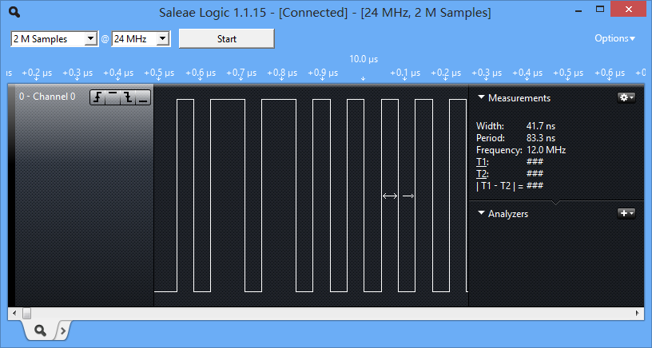Click the horizontal scrollbar right arrow
This screenshot has height=348, width=652.
(x=638, y=313)
